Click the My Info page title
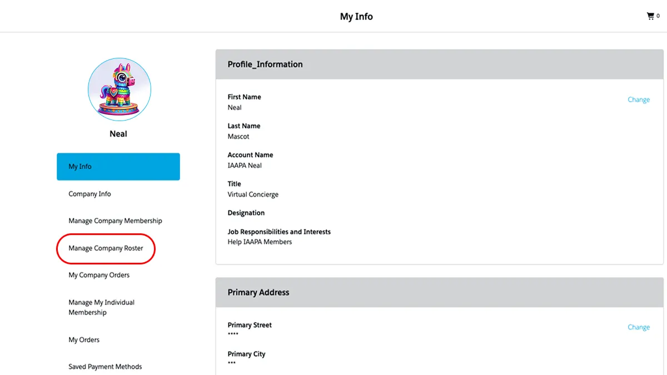The width and height of the screenshot is (667, 375). tap(356, 16)
